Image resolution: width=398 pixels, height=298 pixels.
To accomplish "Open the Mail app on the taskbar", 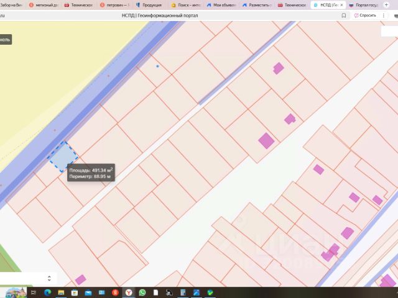I will click(88, 293).
